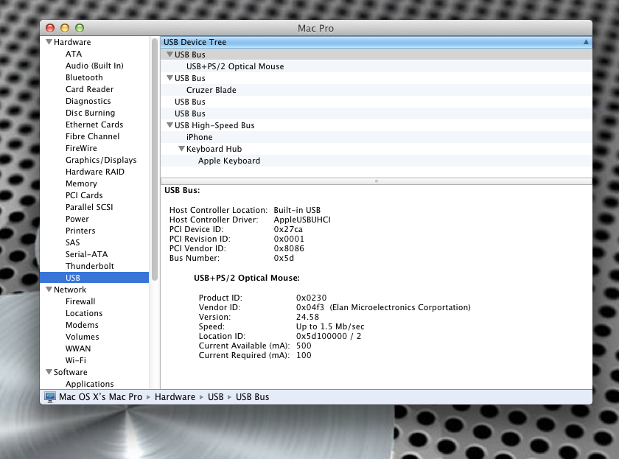Select Cruzer Blade in the device tree
The height and width of the screenshot is (459, 619).
coord(211,90)
